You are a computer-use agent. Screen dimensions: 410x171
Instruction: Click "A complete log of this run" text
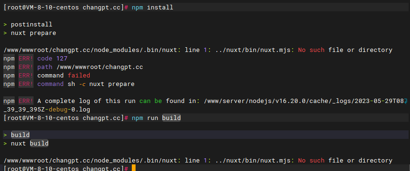pos(86,101)
